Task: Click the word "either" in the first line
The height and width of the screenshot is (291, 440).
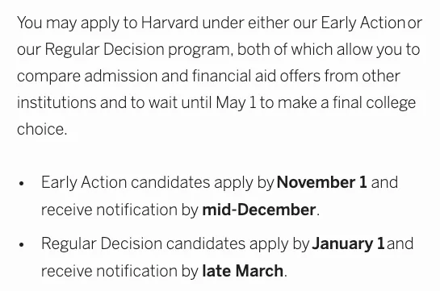Action: click(268, 23)
